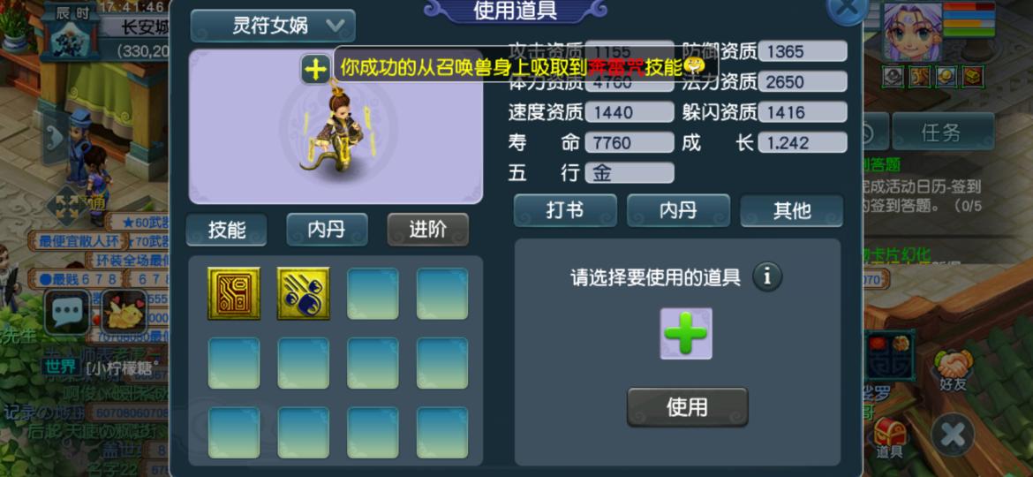Select the third empty skill slot
The width and height of the screenshot is (1033, 477).
point(234,363)
